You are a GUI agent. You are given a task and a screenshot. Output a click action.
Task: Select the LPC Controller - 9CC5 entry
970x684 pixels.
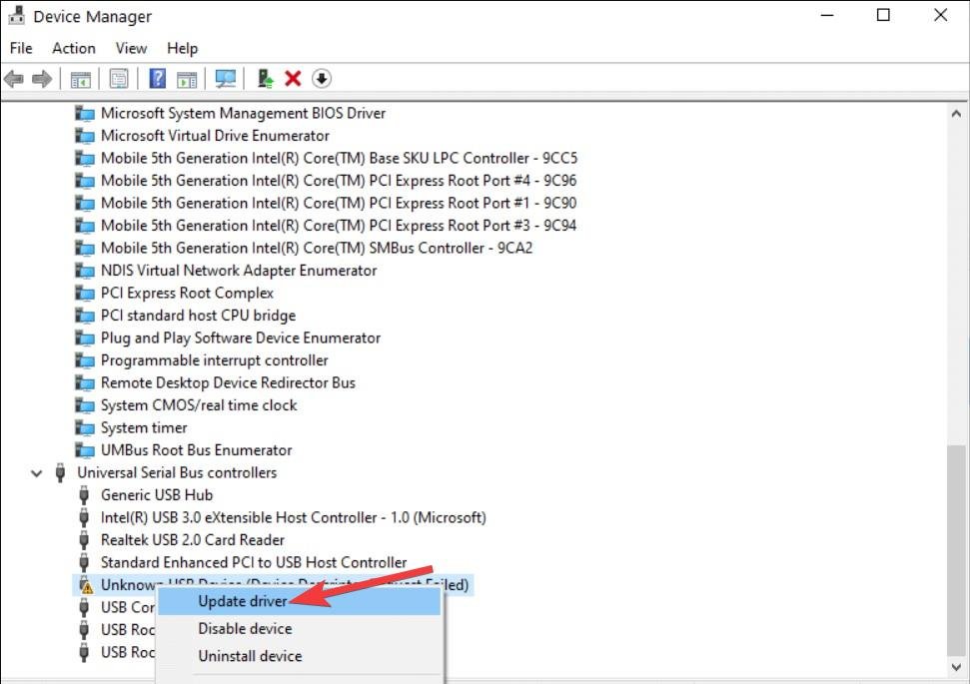339,158
